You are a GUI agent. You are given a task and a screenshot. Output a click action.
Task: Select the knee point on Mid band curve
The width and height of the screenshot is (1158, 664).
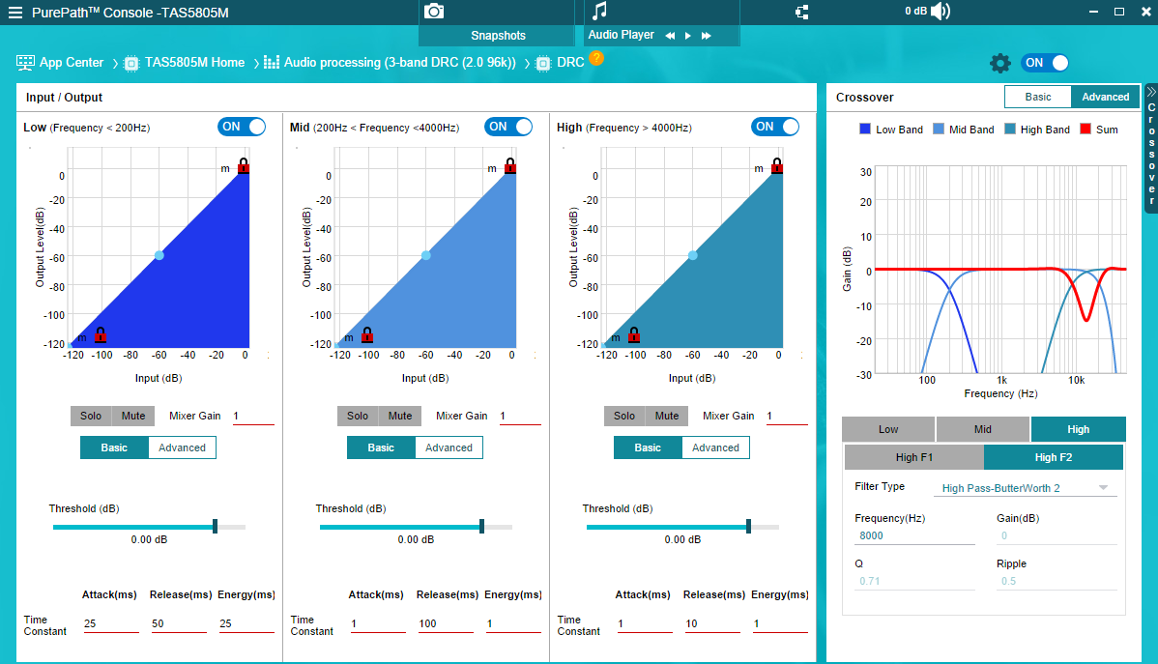point(426,255)
